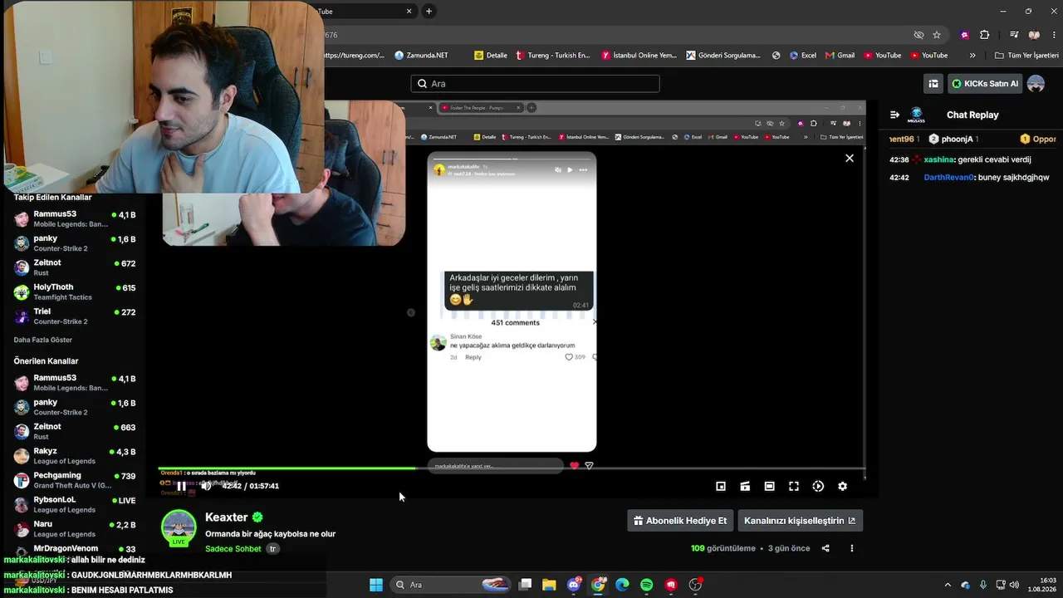Open the three-dot stream options menu
Image resolution: width=1063 pixels, height=598 pixels.
851,548
